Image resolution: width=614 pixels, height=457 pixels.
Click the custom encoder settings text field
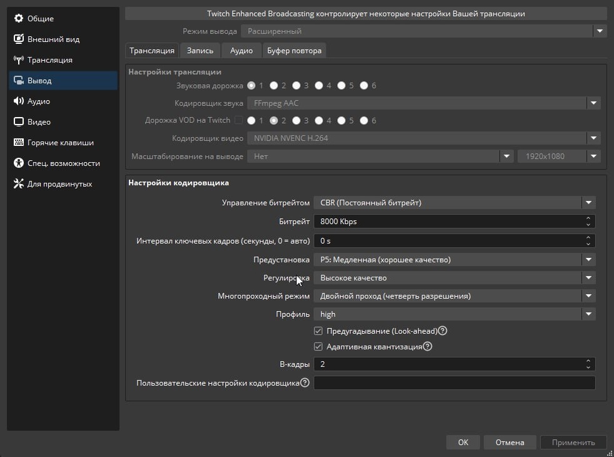454,383
